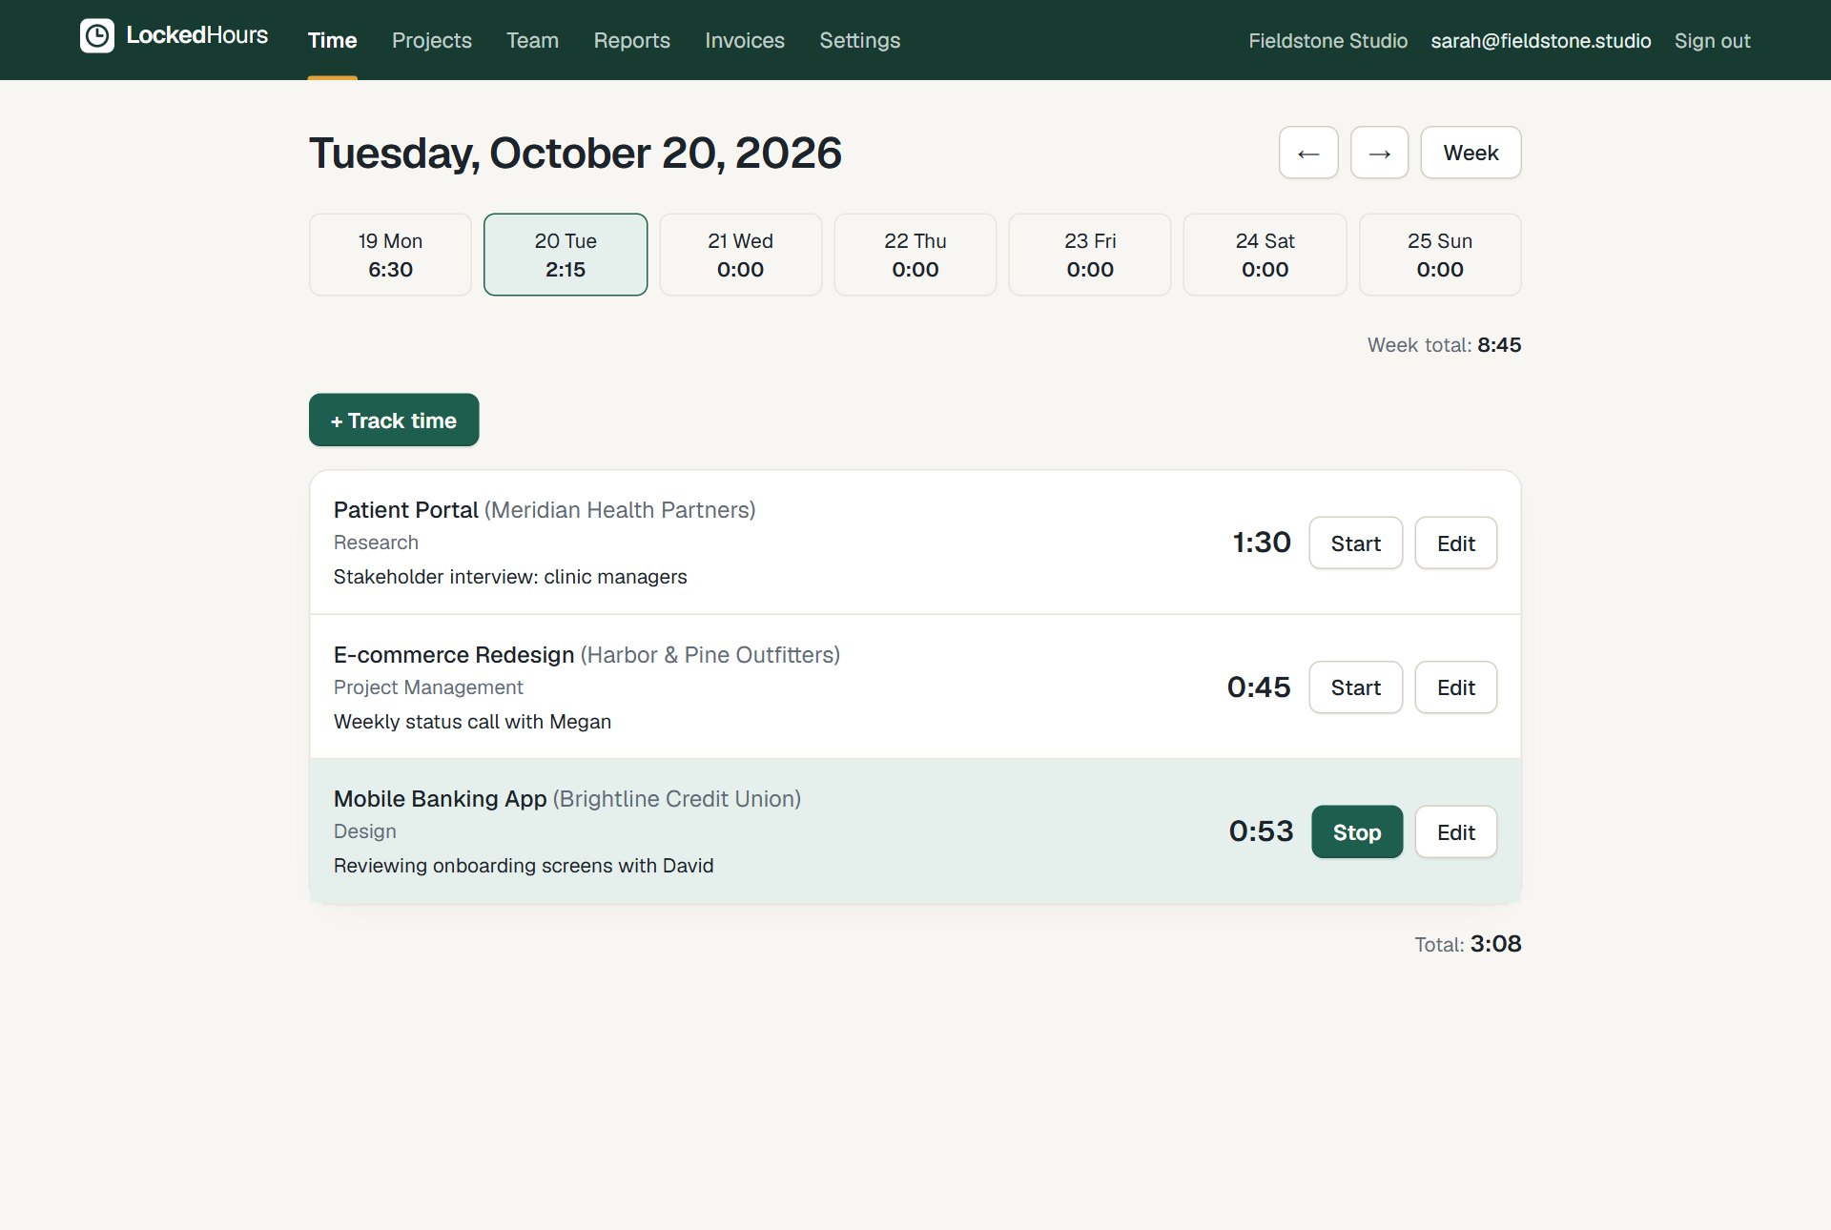Select the 24 Sat day card
This screenshot has height=1230, width=1831.
click(1265, 255)
